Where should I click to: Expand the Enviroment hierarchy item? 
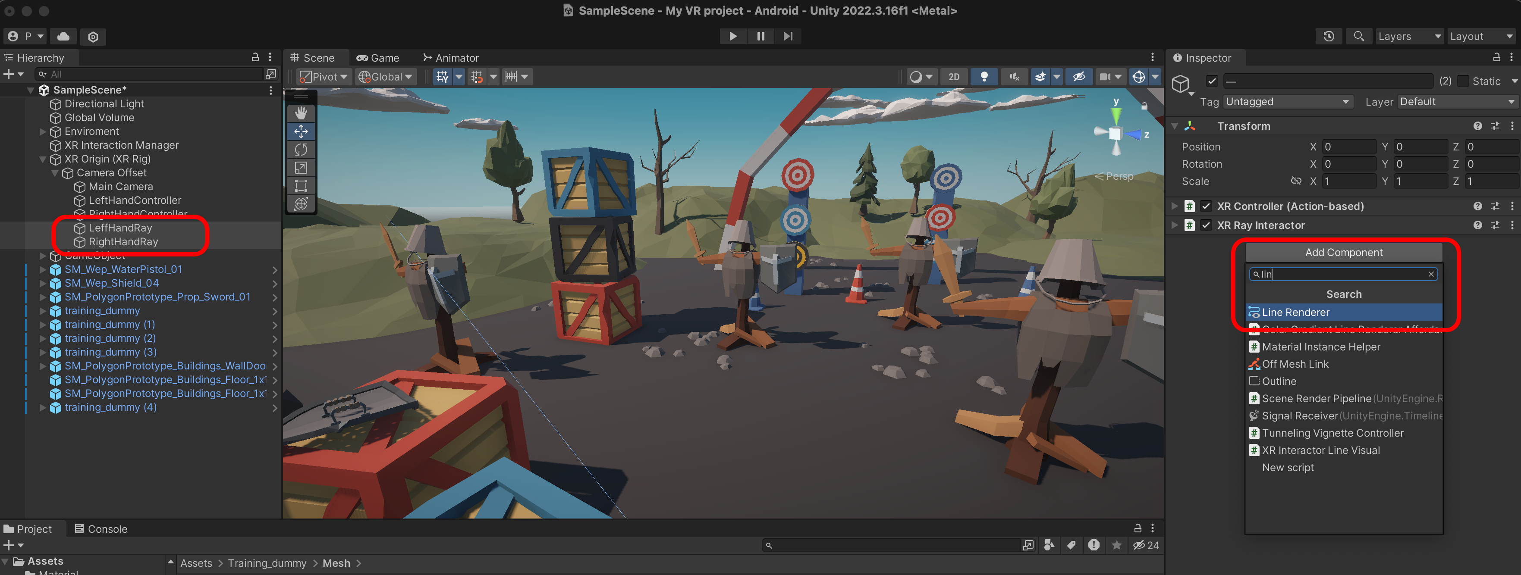43,131
